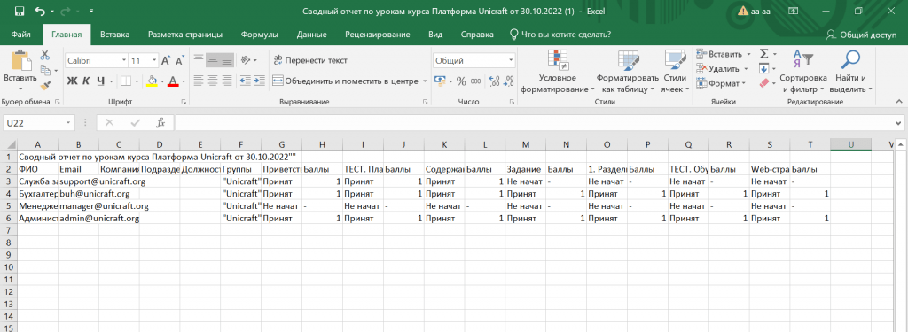Apply percent number format
Screen dimensions: 908x332
coord(461,81)
